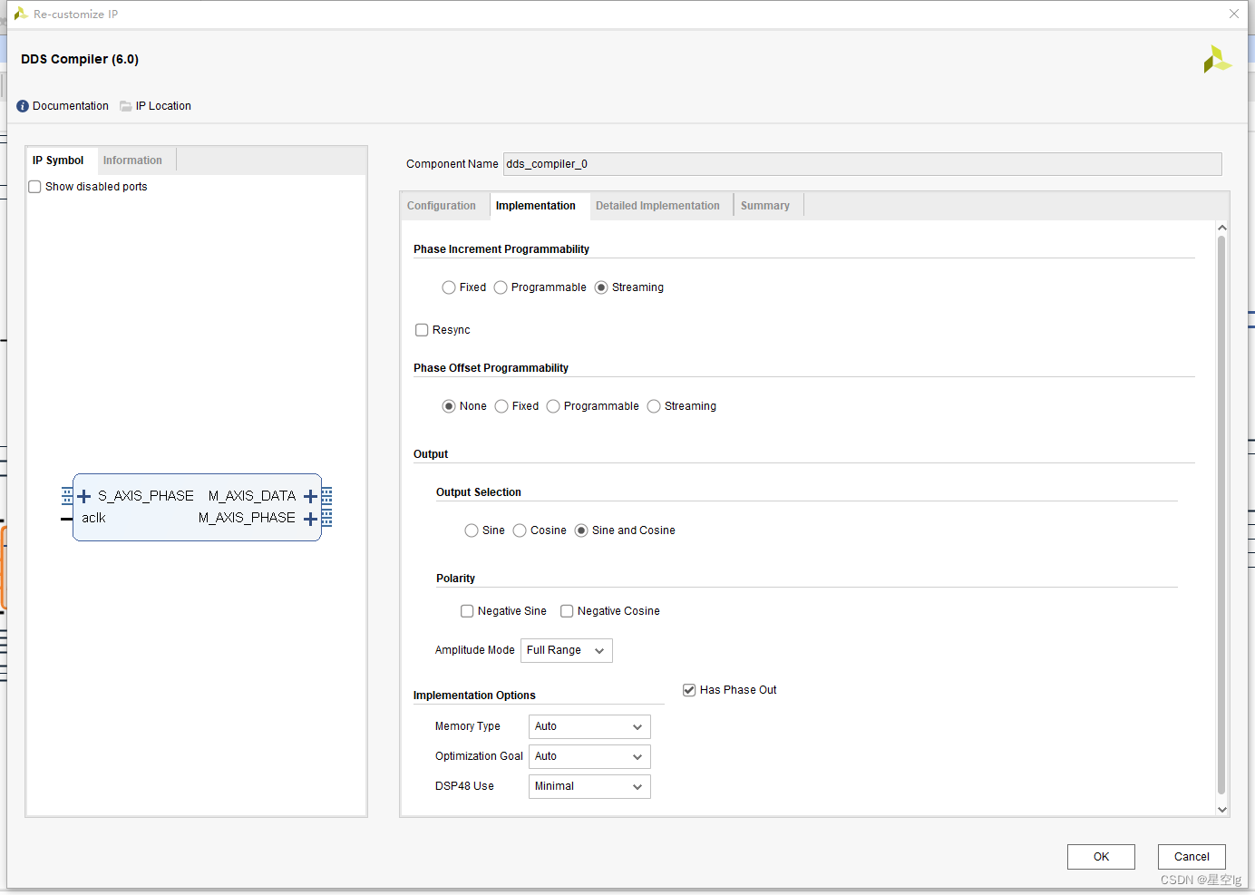Switch to Configuration tab

tap(442, 206)
